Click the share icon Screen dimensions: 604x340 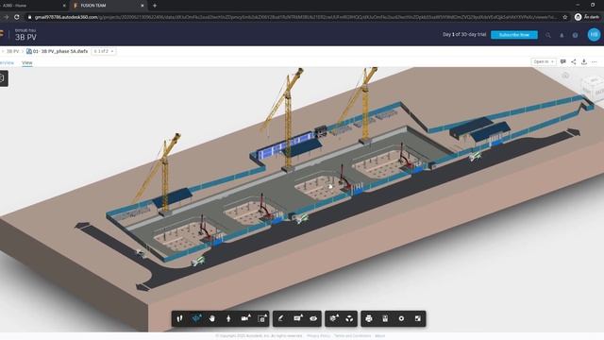(574, 61)
